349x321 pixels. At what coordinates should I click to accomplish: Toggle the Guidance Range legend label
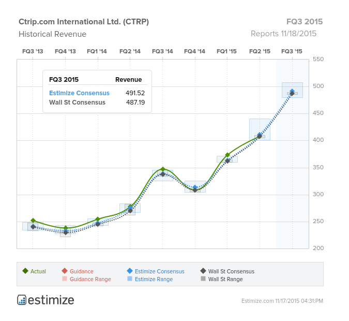click(x=90, y=279)
